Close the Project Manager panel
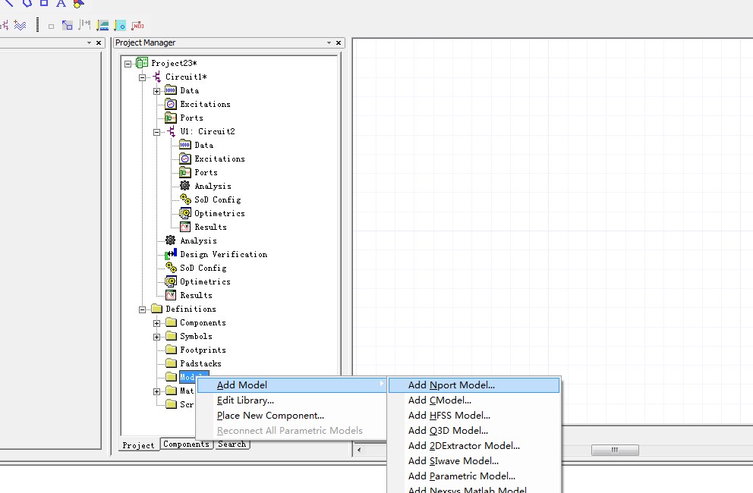Screen dimensions: 753x493 pyautogui.click(x=339, y=42)
